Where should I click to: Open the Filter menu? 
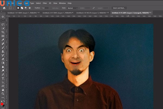click(x=45, y=3)
